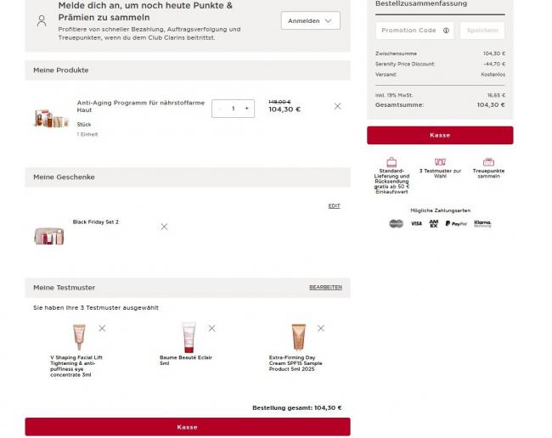Focus the Promotion Code input field
The width and height of the screenshot is (552, 438).
pyautogui.click(x=408, y=31)
